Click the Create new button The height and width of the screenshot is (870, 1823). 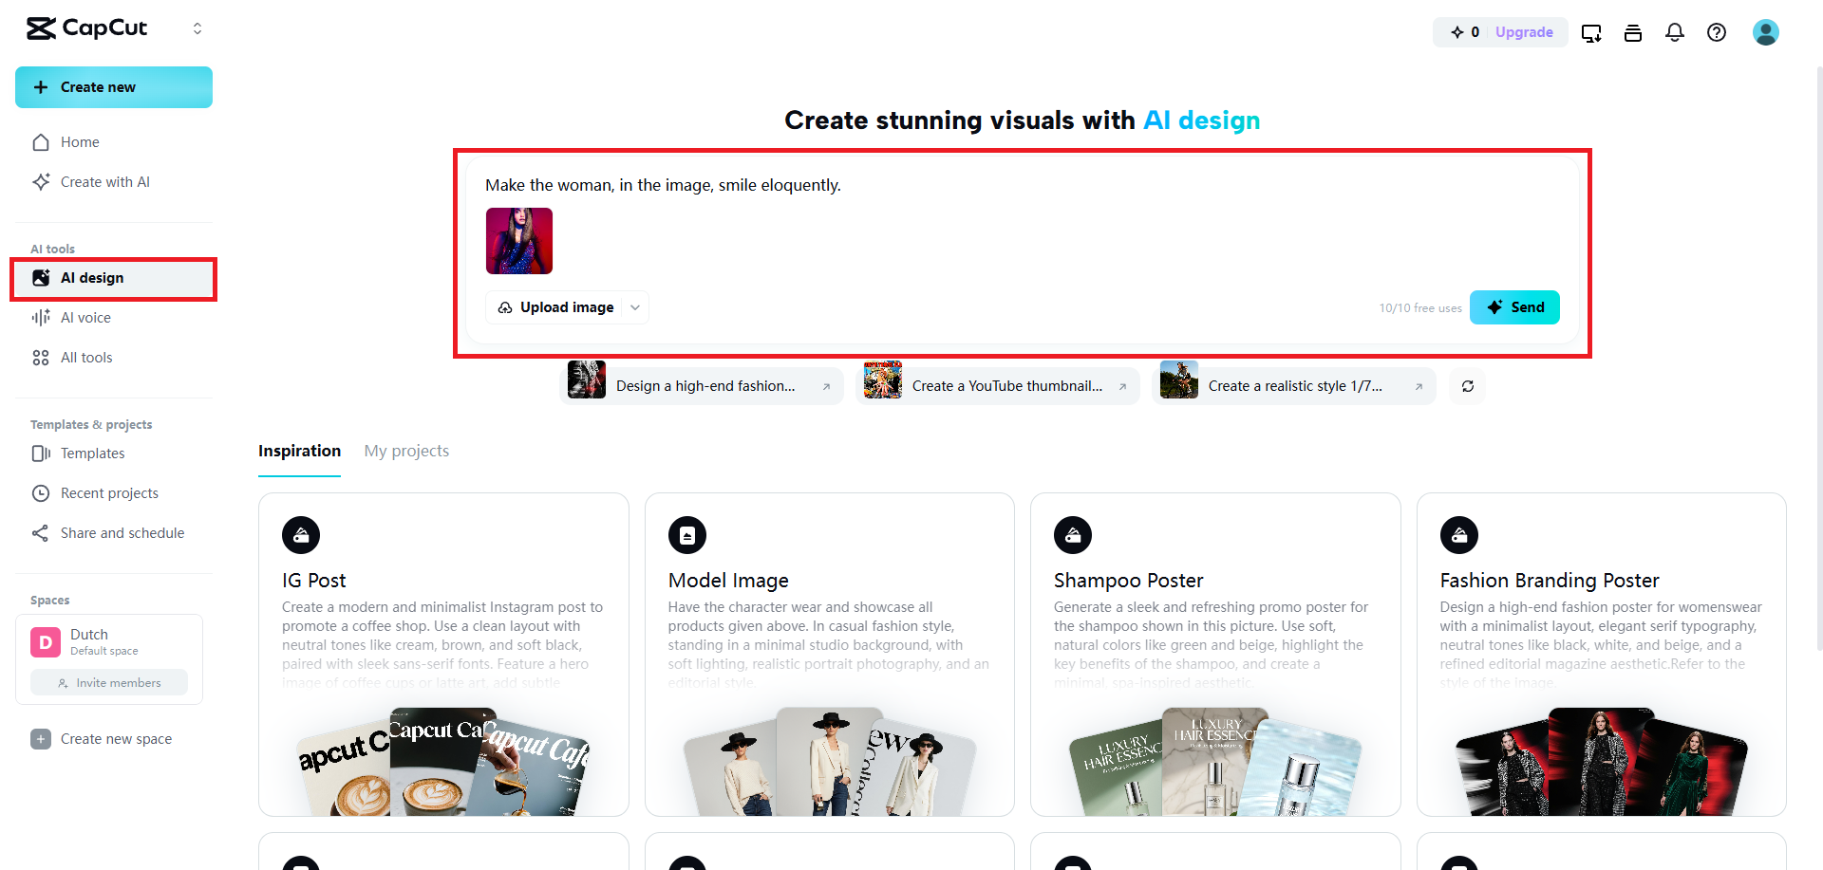[113, 86]
